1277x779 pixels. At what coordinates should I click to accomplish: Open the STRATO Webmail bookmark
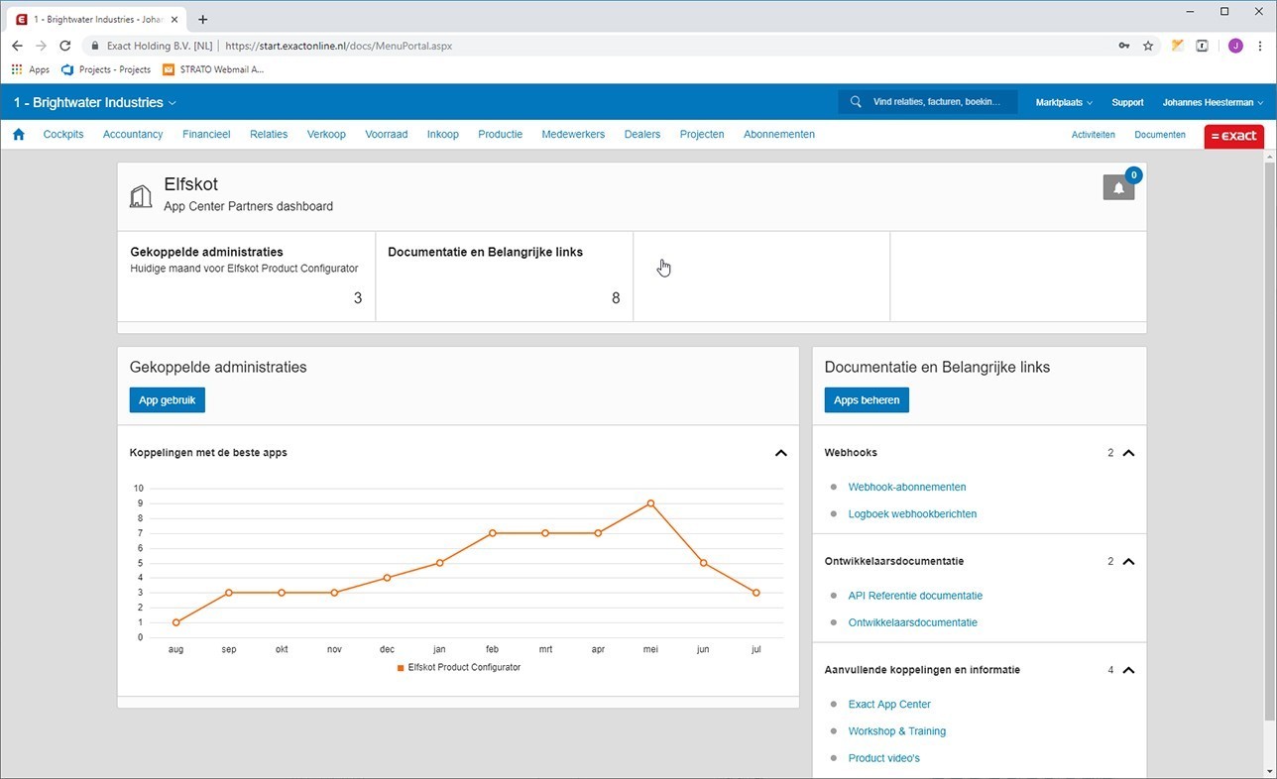(x=213, y=69)
